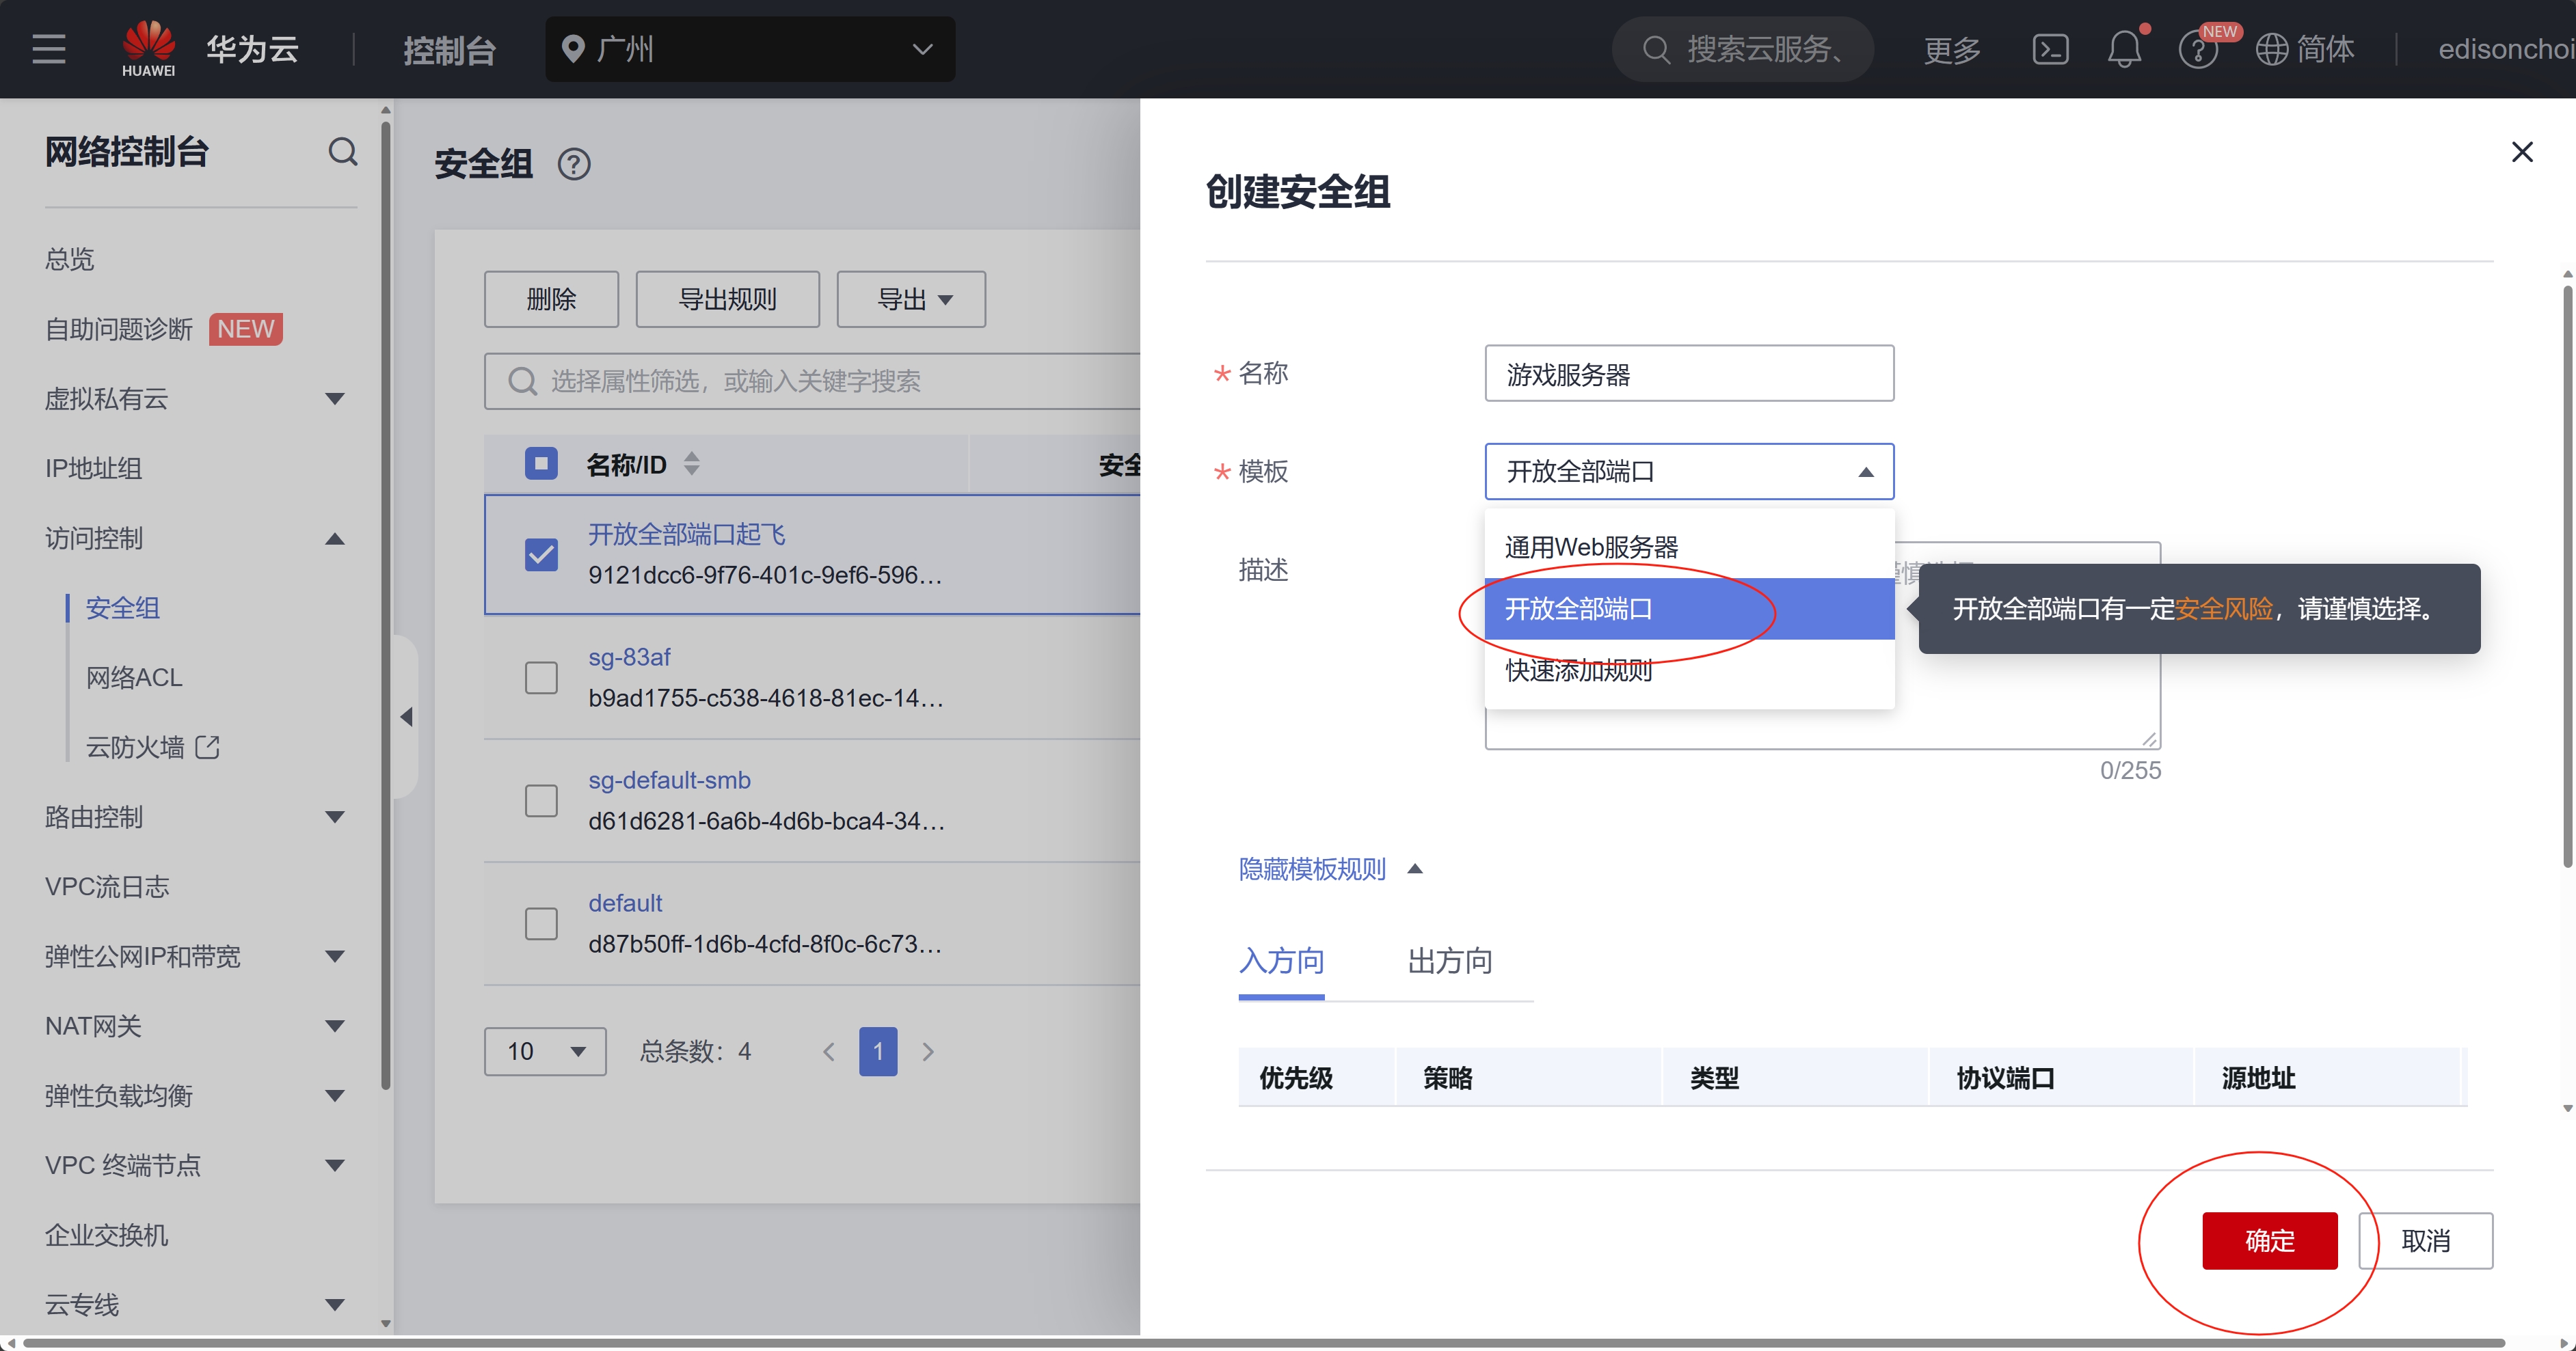Open 开放全部端口起飞 security group link
This screenshot has height=1351, width=2576.
point(686,534)
